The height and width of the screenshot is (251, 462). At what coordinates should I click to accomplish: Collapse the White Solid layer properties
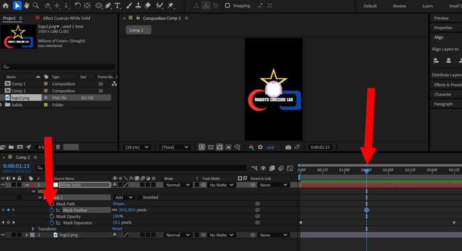point(27,185)
